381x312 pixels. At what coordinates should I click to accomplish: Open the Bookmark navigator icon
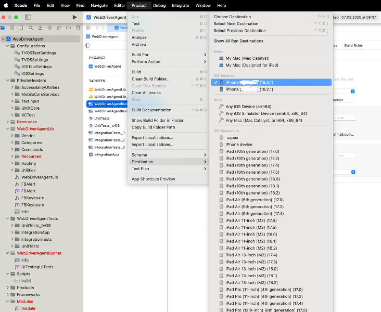(x=21, y=28)
